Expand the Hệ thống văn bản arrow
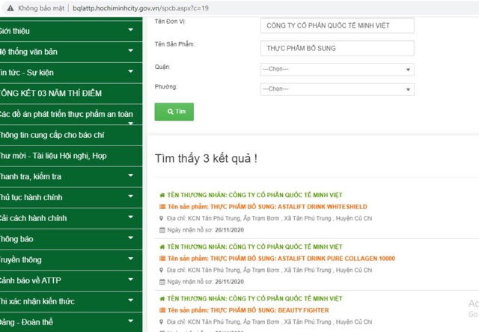This screenshot has height=332, width=479. pos(131,51)
